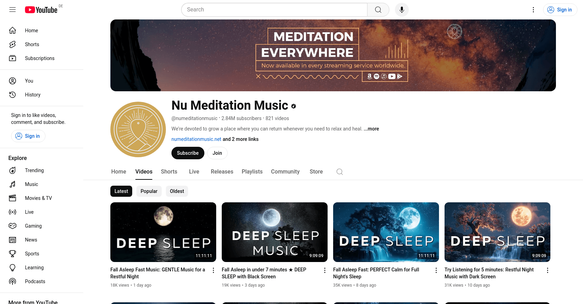
Task: Select the Popular sort chip
Action: (x=149, y=191)
